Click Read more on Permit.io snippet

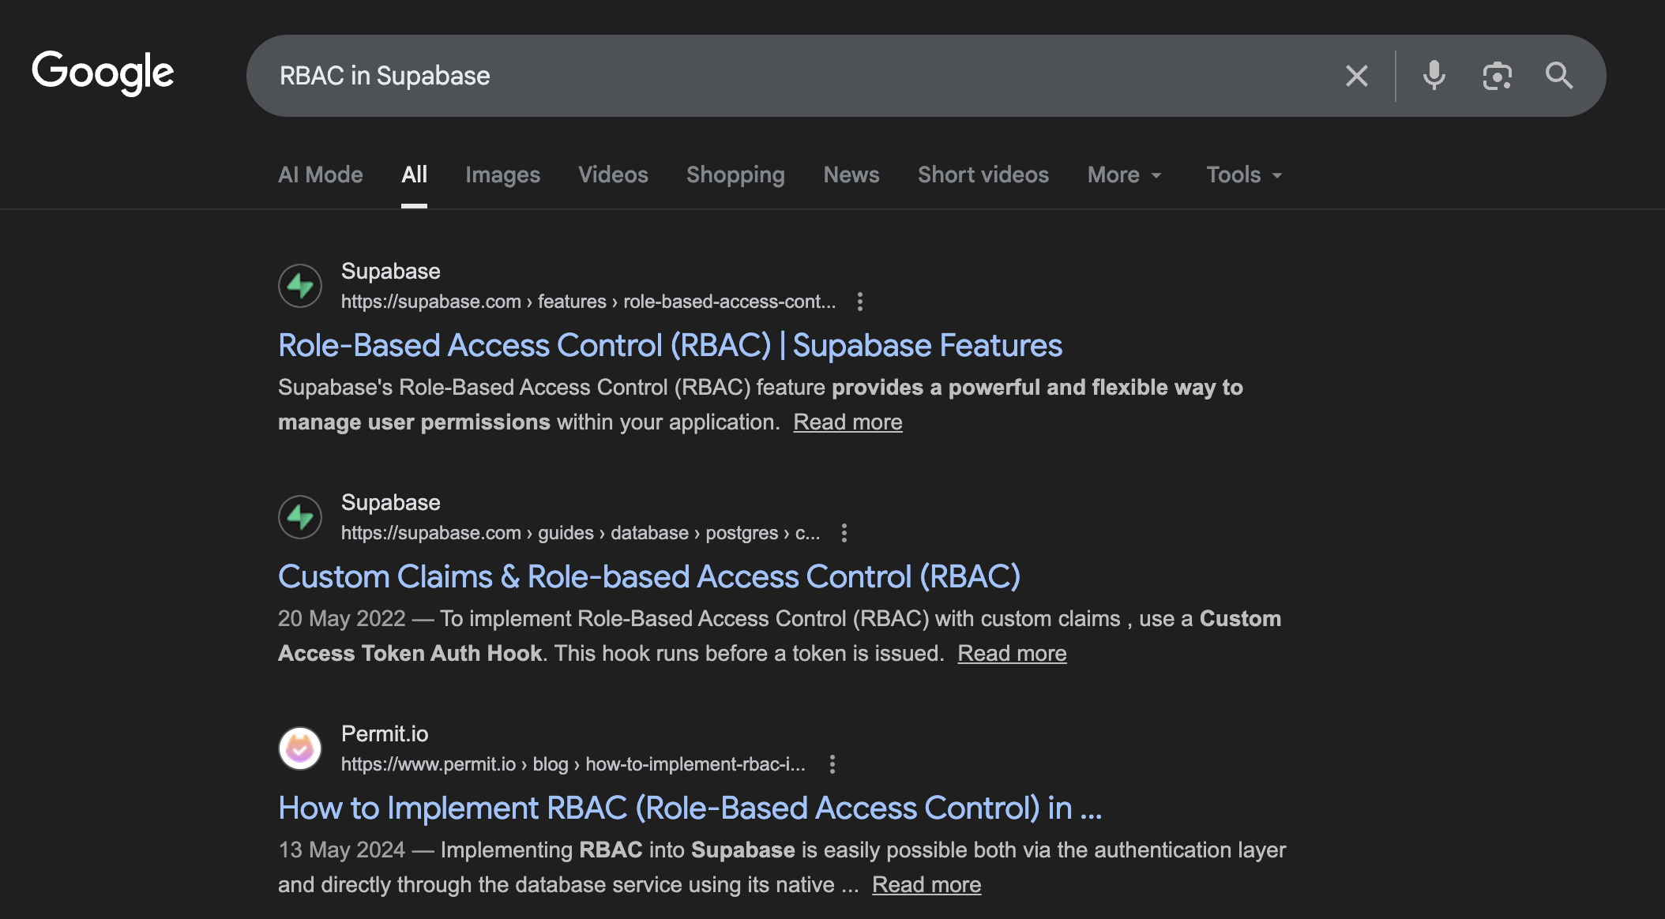926,885
